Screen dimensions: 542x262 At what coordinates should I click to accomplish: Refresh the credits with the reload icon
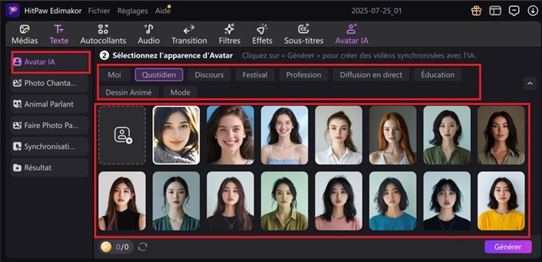[x=142, y=247]
